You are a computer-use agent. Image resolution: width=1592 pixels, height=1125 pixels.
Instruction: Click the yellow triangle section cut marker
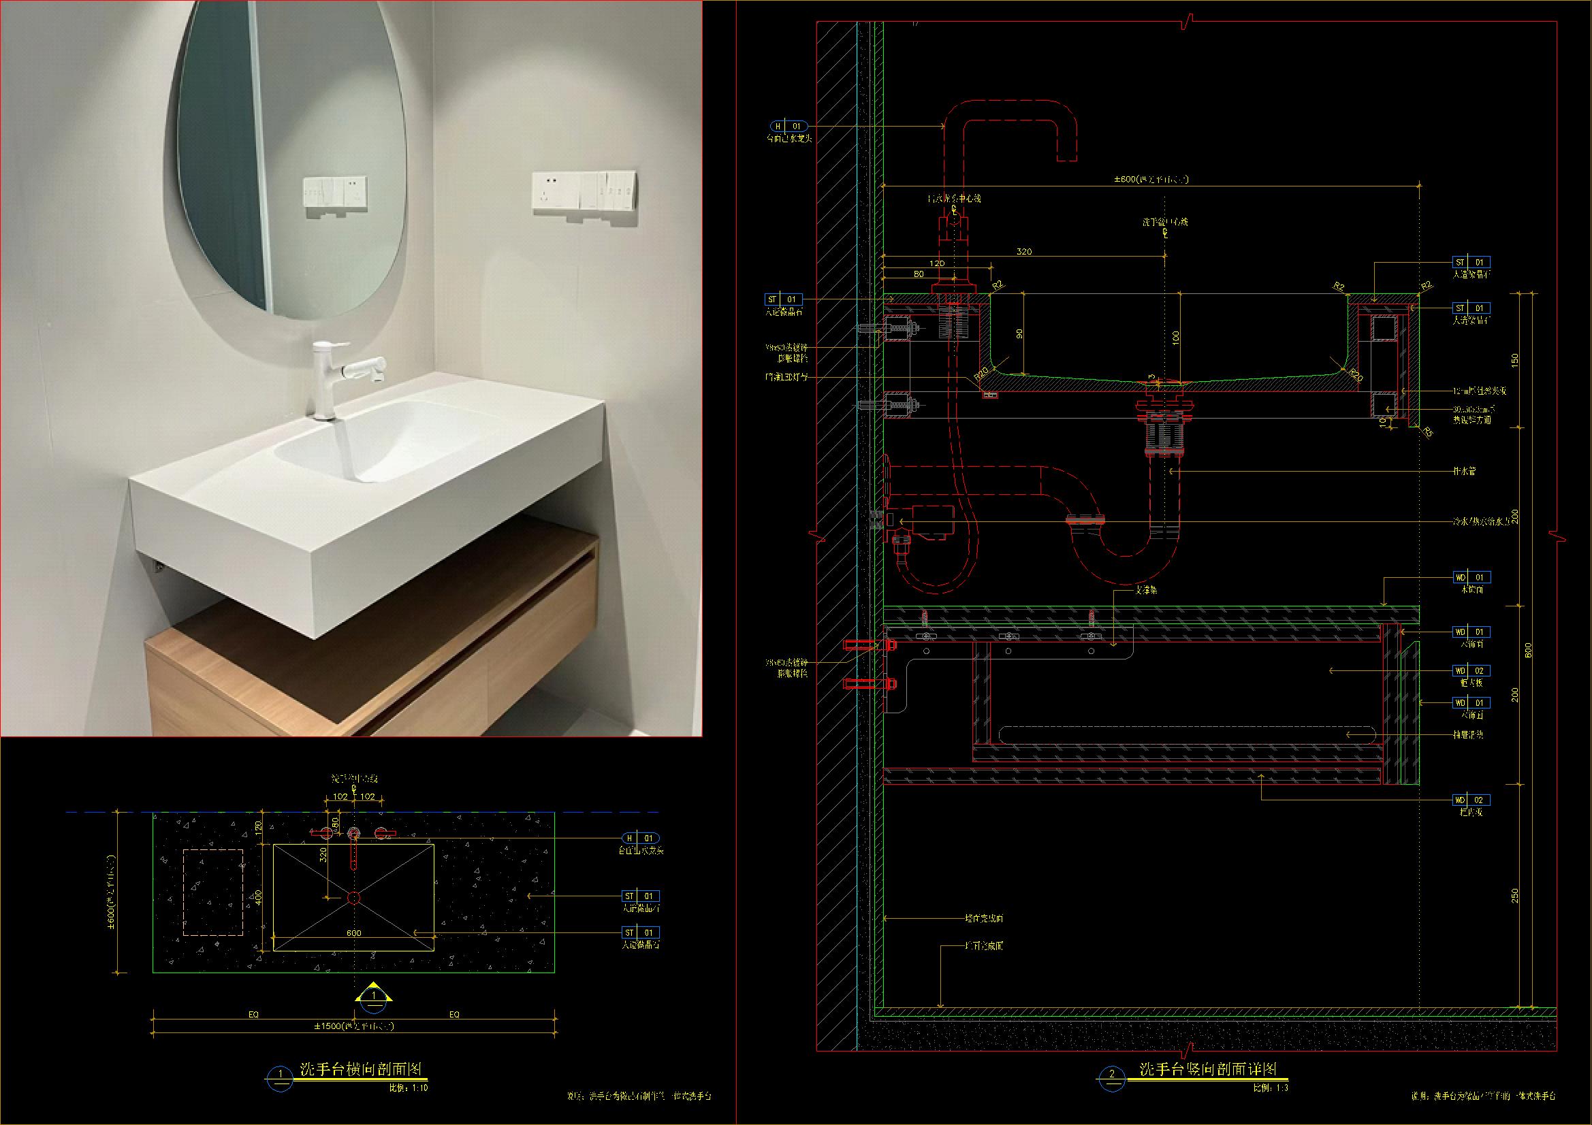[x=374, y=996]
